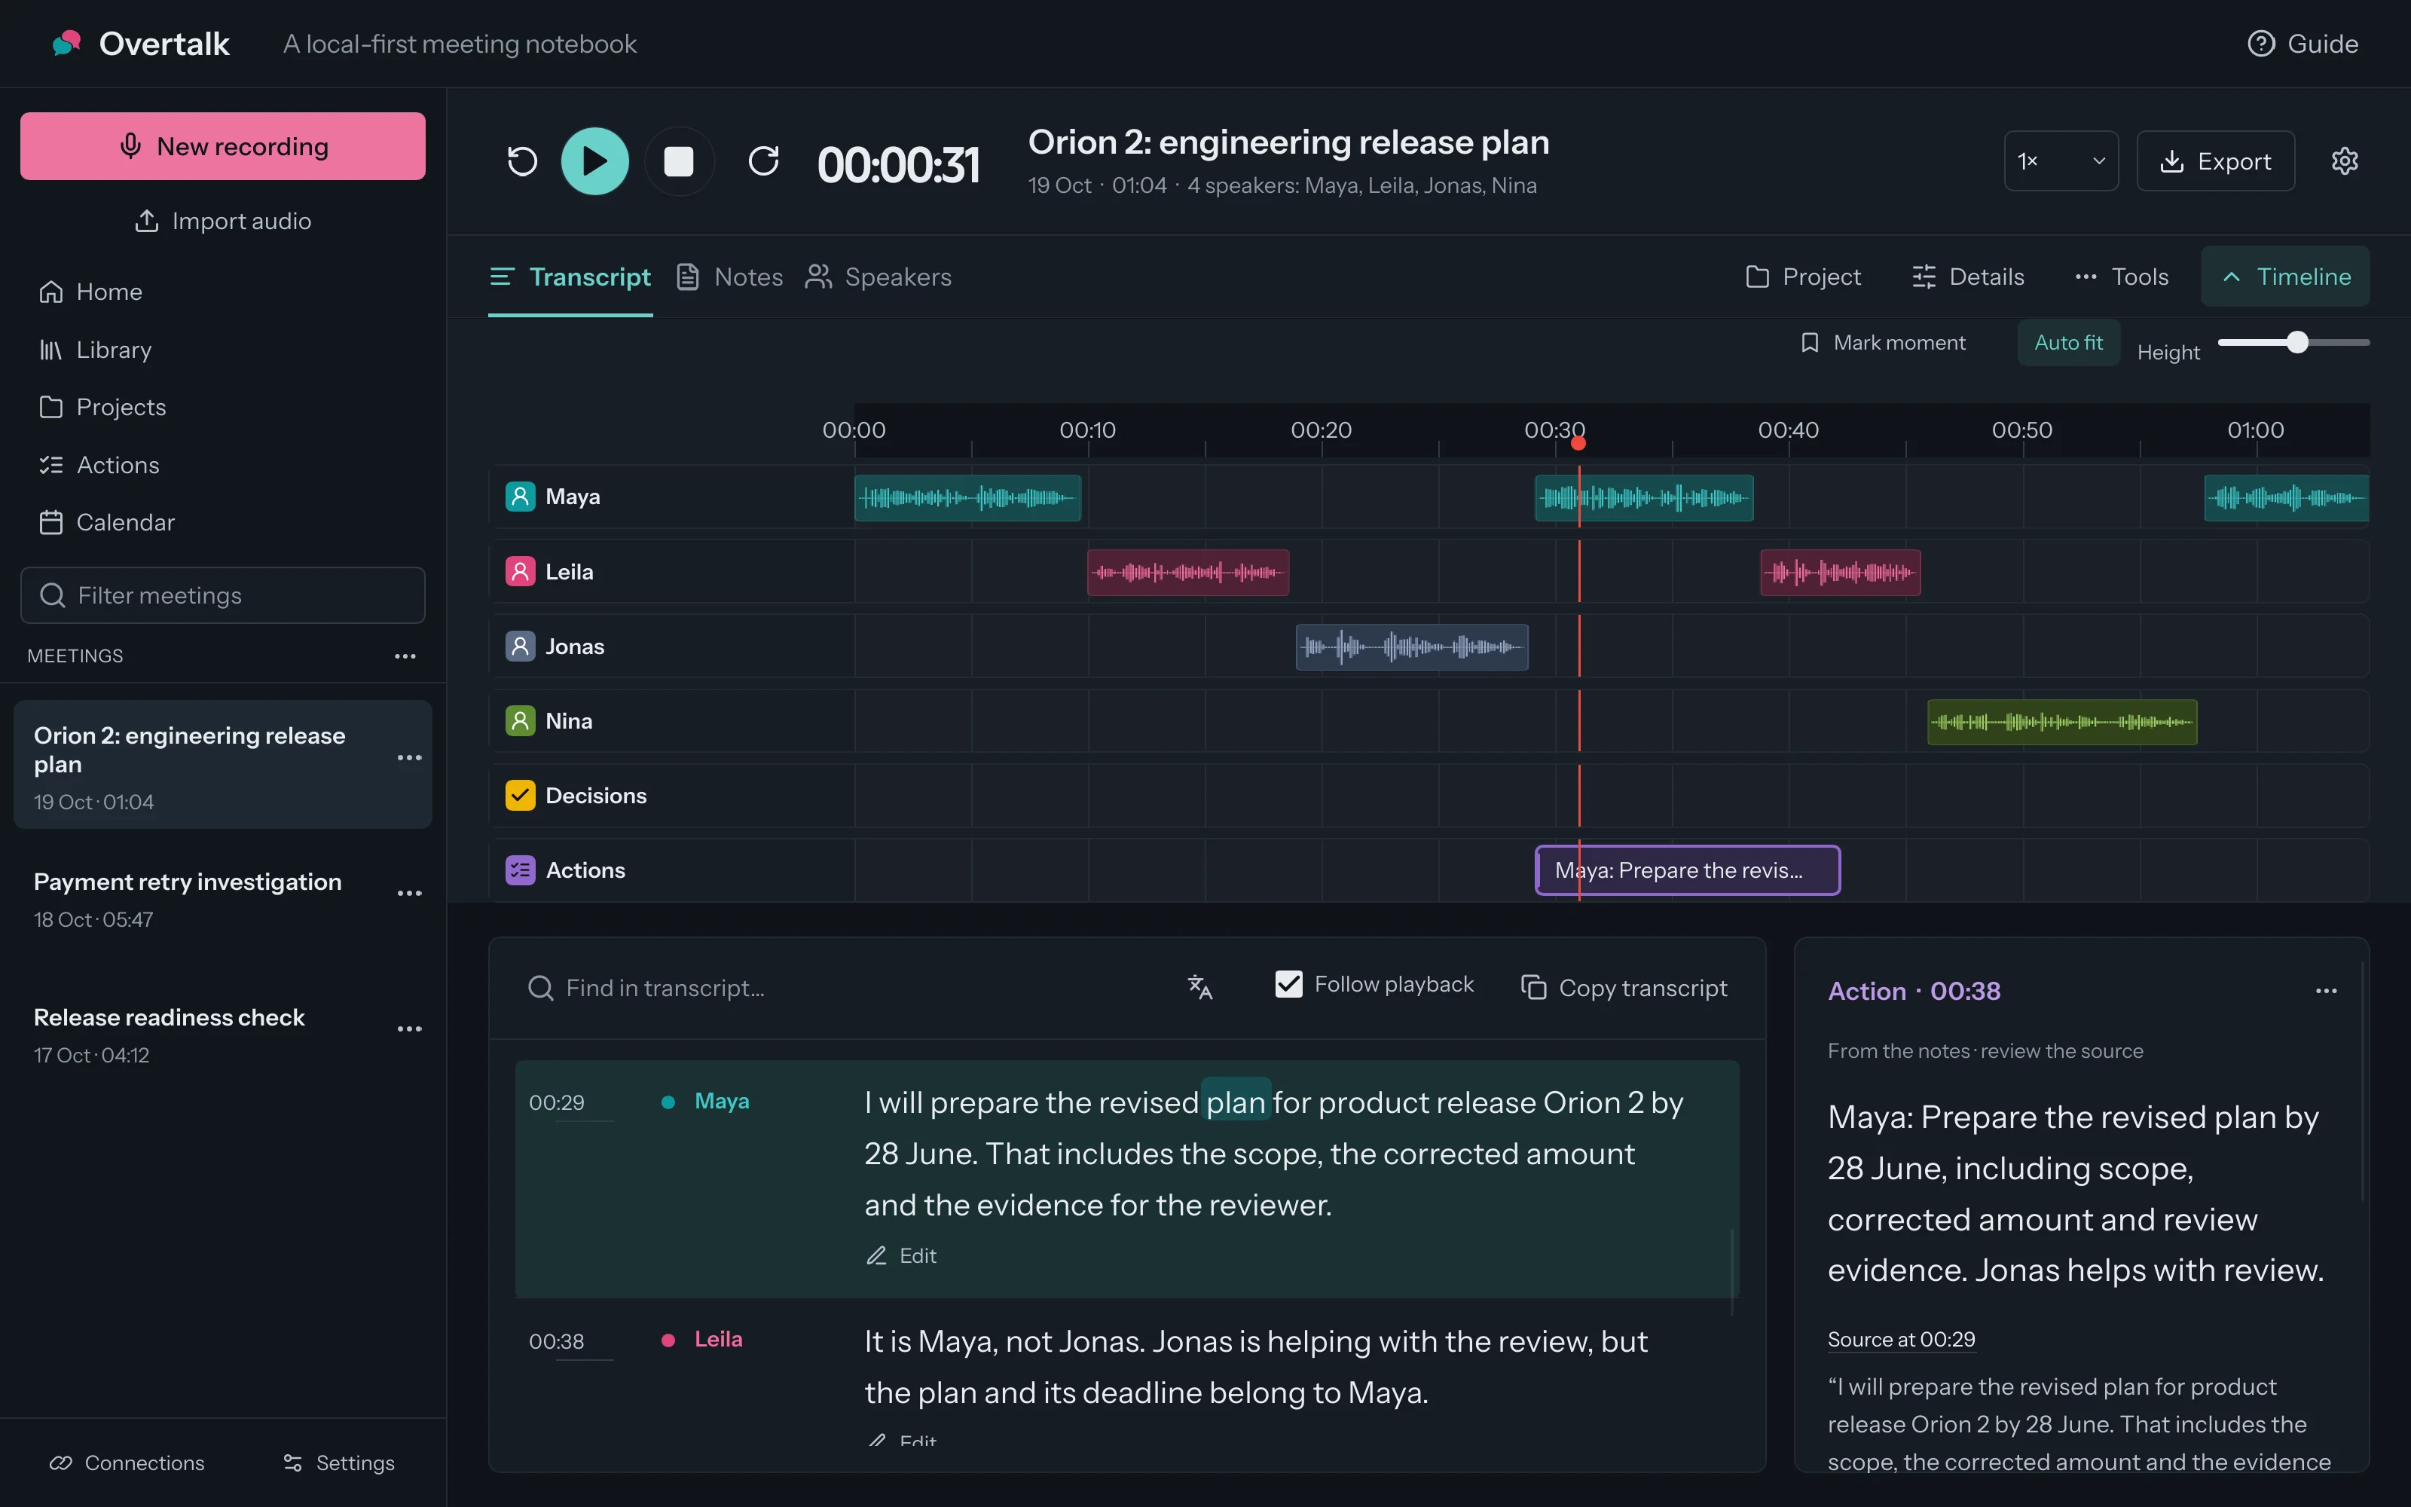The image size is (2411, 1507).
Task: Open Projects in the sidebar
Action: pos(102,407)
